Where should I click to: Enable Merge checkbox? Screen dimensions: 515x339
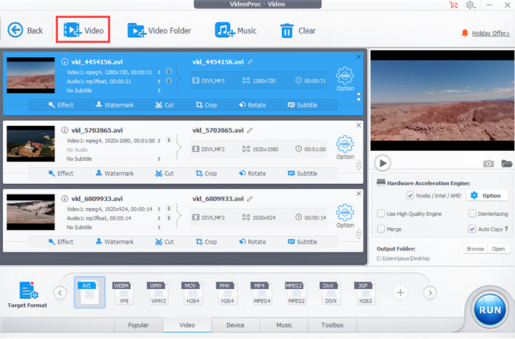381,229
